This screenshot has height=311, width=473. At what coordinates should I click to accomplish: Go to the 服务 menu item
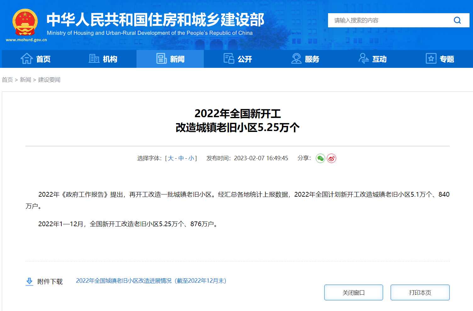pyautogui.click(x=305, y=59)
